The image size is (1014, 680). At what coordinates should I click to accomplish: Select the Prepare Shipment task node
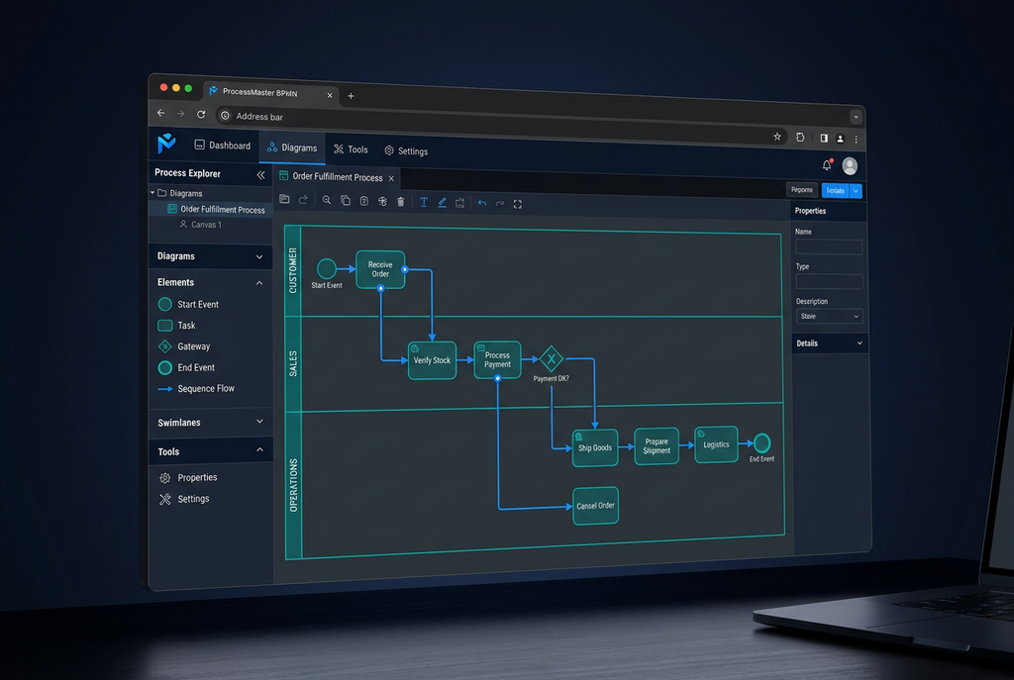click(657, 446)
